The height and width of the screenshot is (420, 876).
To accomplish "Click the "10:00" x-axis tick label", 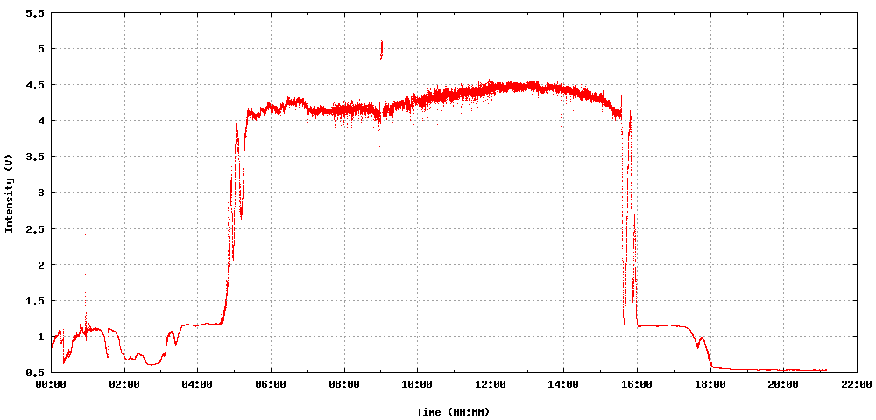I will point(417,384).
